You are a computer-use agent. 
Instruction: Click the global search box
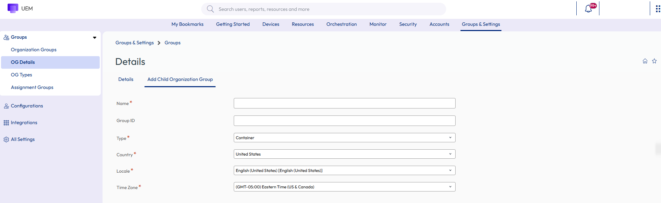tap(324, 9)
